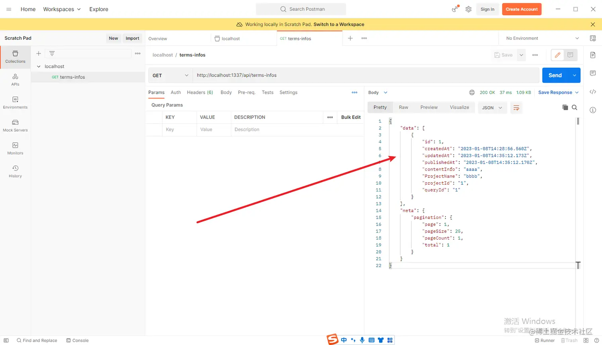
Task: Click Bulk Edit link
Action: coord(351,117)
